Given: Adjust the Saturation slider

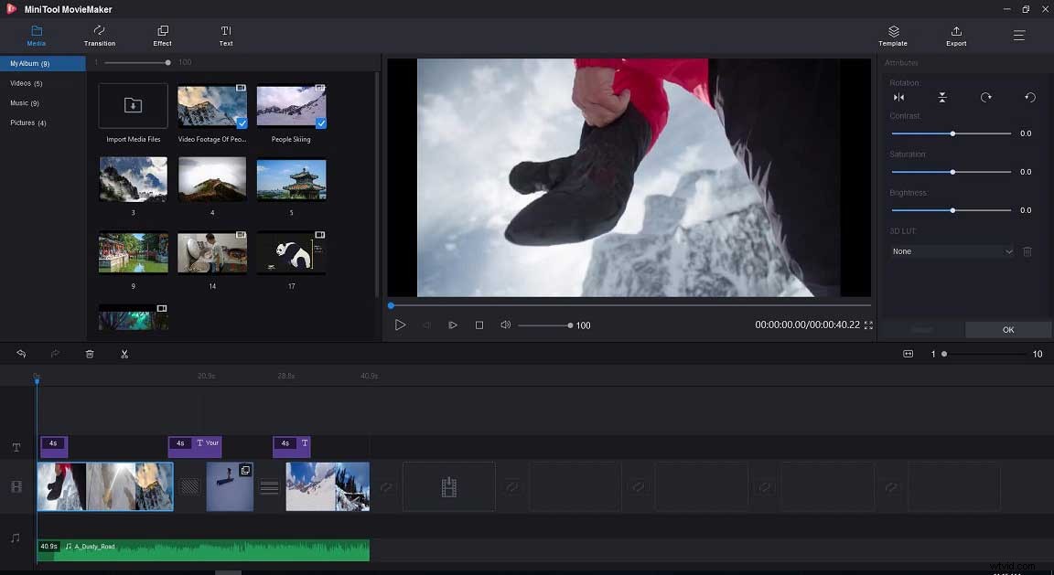Looking at the screenshot, I should [x=952, y=171].
